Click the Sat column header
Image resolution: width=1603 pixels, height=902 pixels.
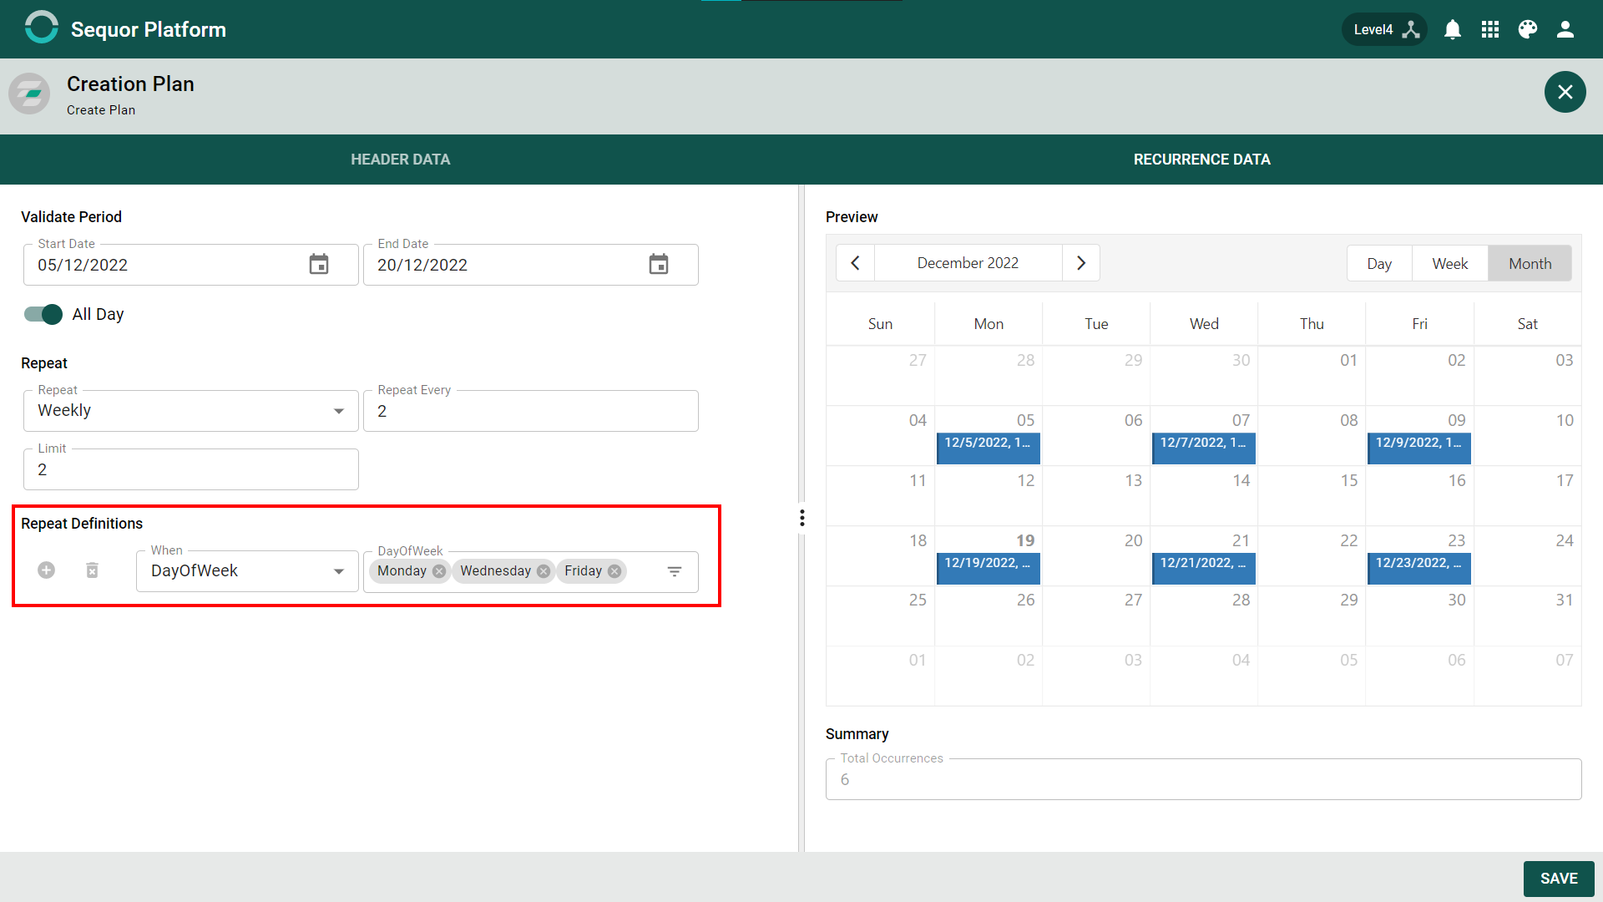tap(1527, 324)
